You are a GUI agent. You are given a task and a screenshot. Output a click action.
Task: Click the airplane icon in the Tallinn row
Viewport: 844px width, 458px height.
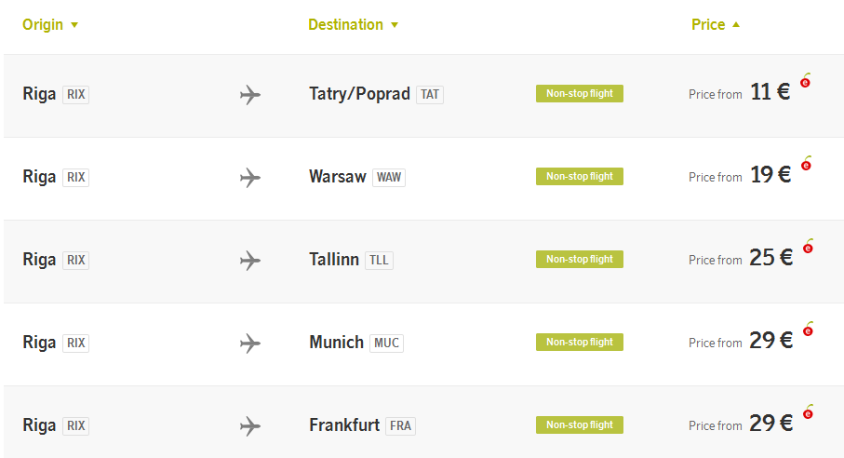[x=250, y=261]
